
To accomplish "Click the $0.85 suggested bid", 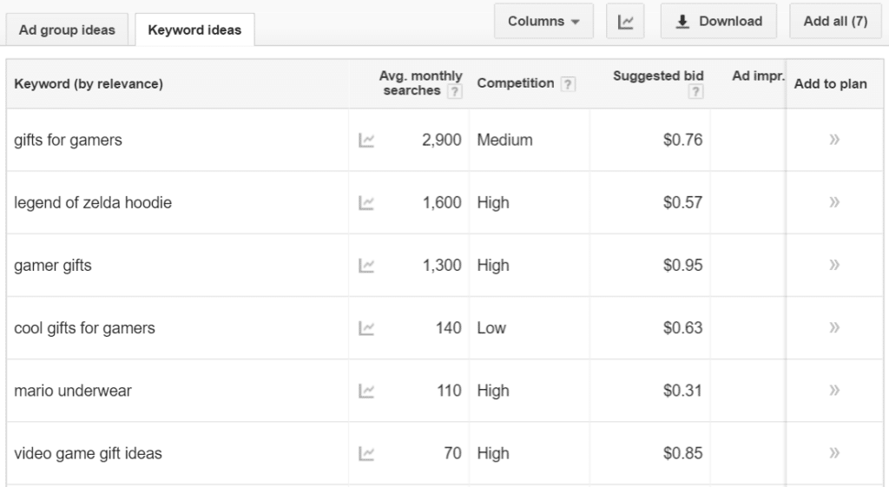I will (682, 453).
